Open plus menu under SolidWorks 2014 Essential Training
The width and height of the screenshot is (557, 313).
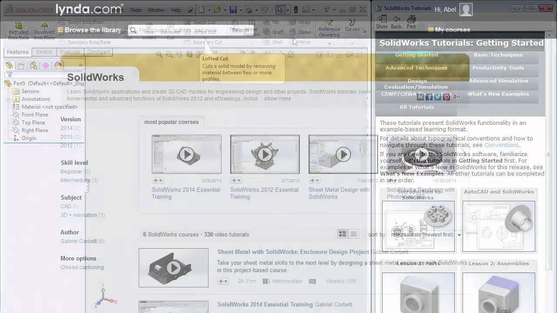coord(158,180)
